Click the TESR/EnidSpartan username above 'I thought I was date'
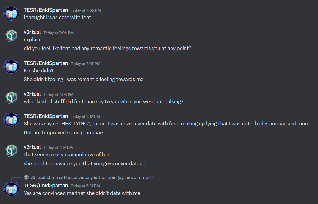The height and width of the screenshot is (204, 318). (x=46, y=10)
